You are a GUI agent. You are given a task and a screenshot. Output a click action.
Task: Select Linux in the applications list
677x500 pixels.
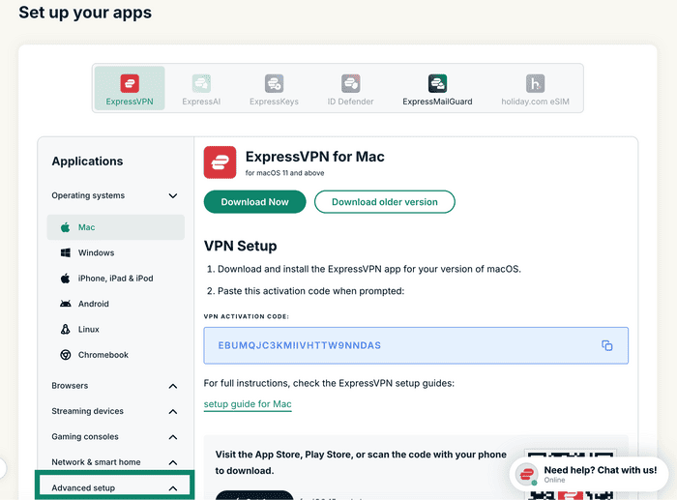click(116, 329)
